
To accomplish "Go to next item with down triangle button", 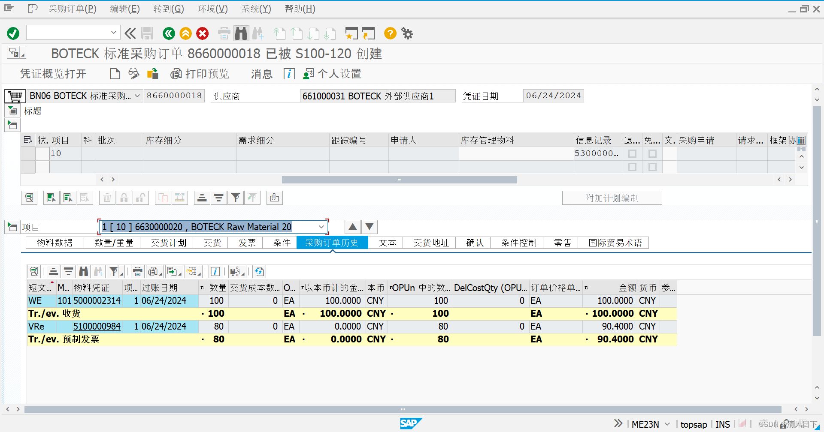I will (369, 227).
